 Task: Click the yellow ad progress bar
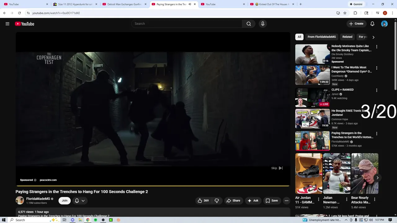(x=153, y=186)
